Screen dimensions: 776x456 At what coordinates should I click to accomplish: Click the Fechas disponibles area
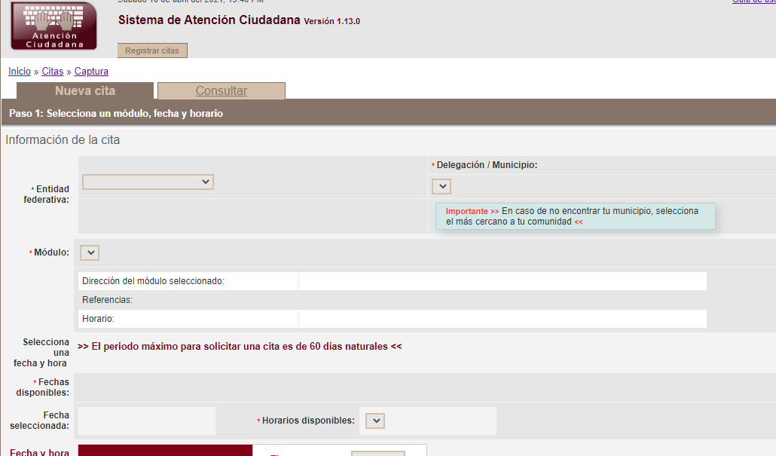422,387
